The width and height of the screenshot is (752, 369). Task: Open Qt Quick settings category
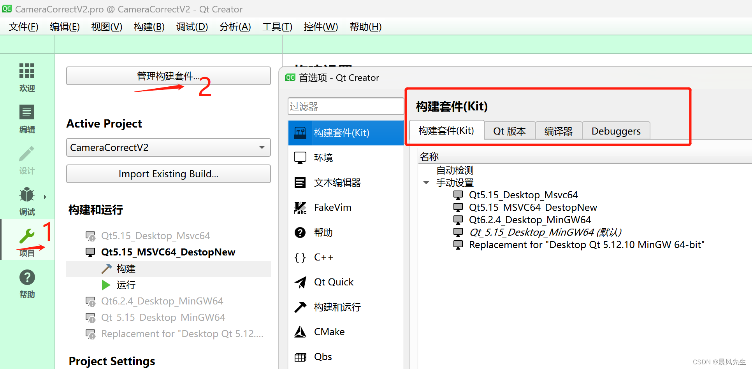pyautogui.click(x=346, y=282)
